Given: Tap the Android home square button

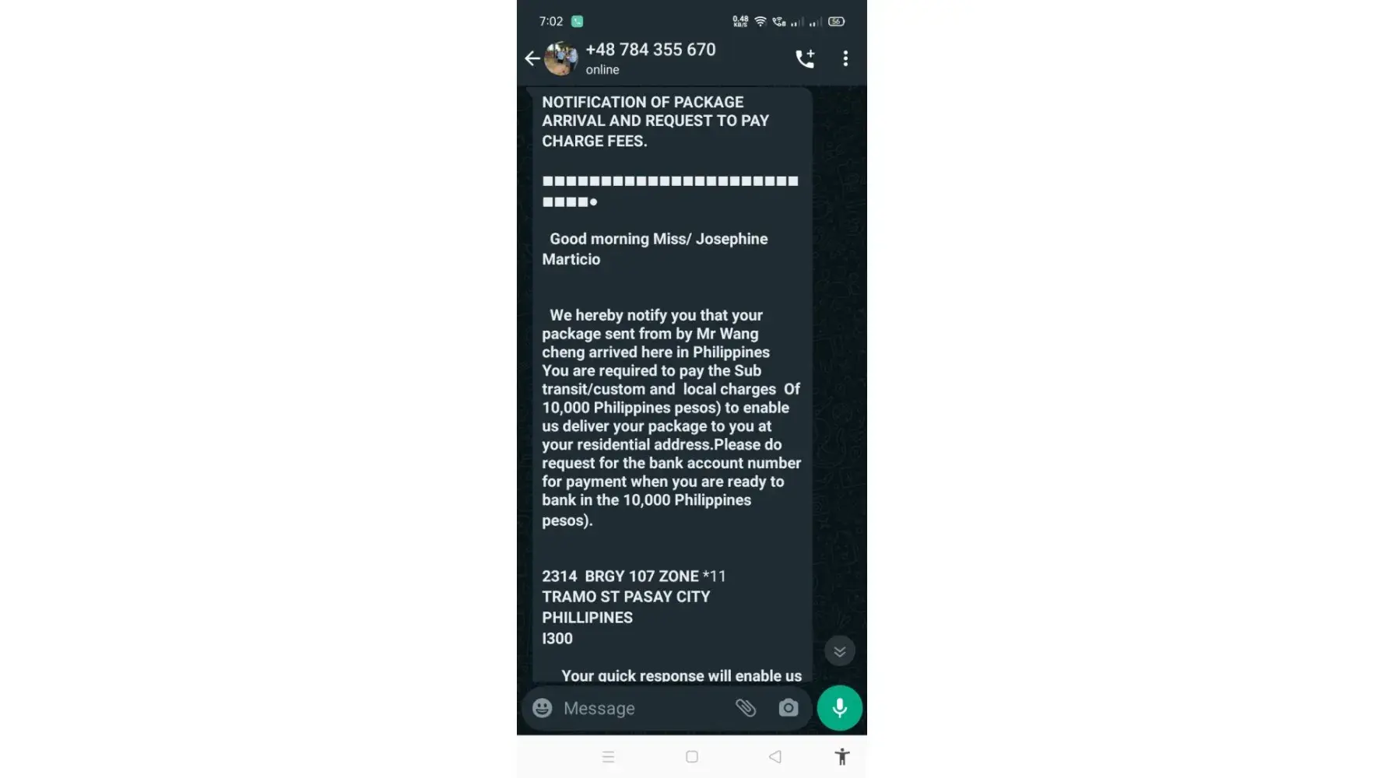Looking at the screenshot, I should [692, 757].
